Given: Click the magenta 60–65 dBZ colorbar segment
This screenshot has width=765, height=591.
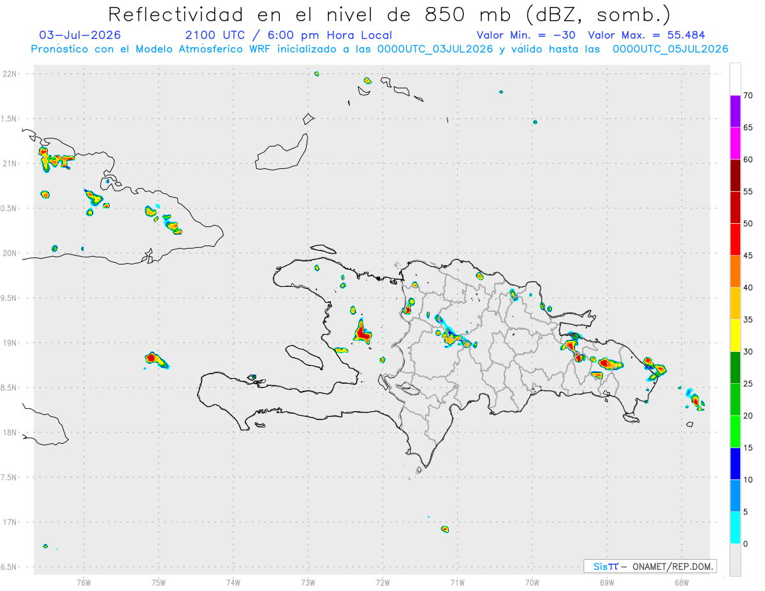Looking at the screenshot, I should pos(735,143).
